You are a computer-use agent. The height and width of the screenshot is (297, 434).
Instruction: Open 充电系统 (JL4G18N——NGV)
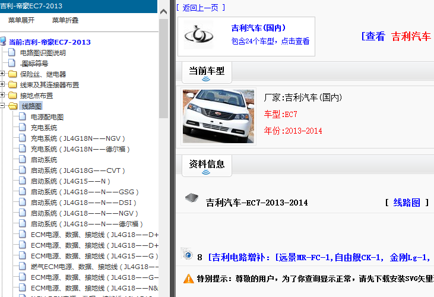78,138
